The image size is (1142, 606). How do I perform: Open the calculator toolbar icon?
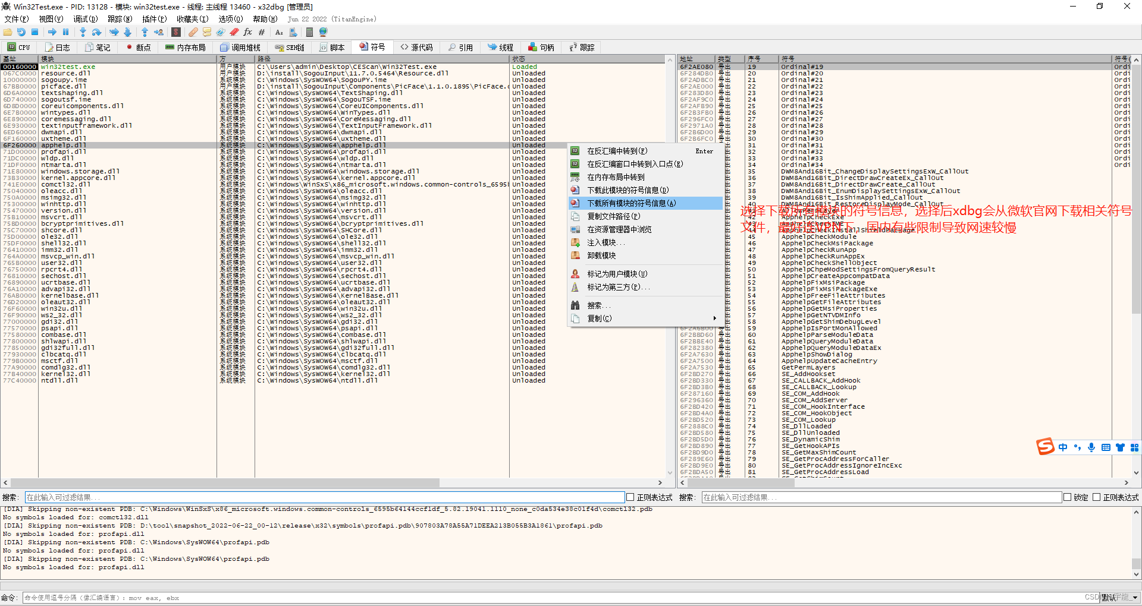click(x=309, y=32)
